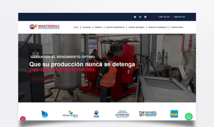Viewport: 214px width, 127px height.
Task: Open the Equipos Inoxidables menu item
Action: pos(115,27)
